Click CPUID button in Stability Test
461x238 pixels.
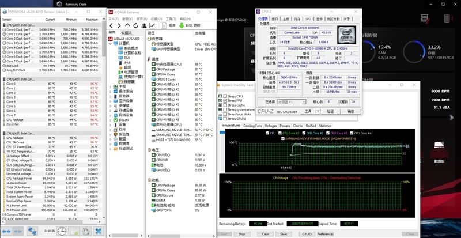pyautogui.click(x=307, y=234)
